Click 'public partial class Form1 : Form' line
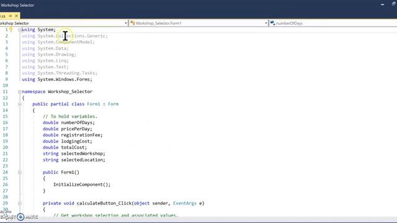Image resolution: width=397 pixels, height=223 pixels. tap(76, 104)
